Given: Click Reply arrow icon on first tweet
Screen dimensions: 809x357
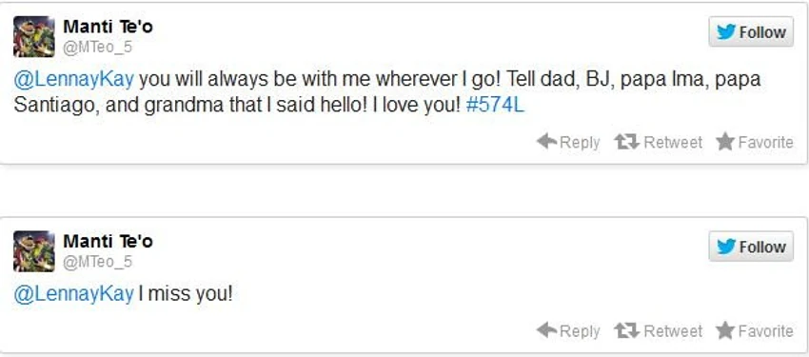Looking at the screenshot, I should [547, 141].
